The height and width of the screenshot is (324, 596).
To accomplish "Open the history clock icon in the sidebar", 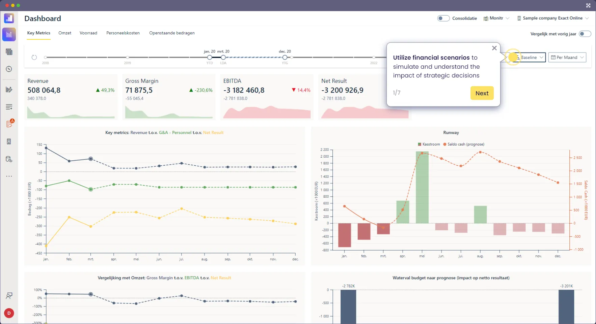I will [9, 69].
